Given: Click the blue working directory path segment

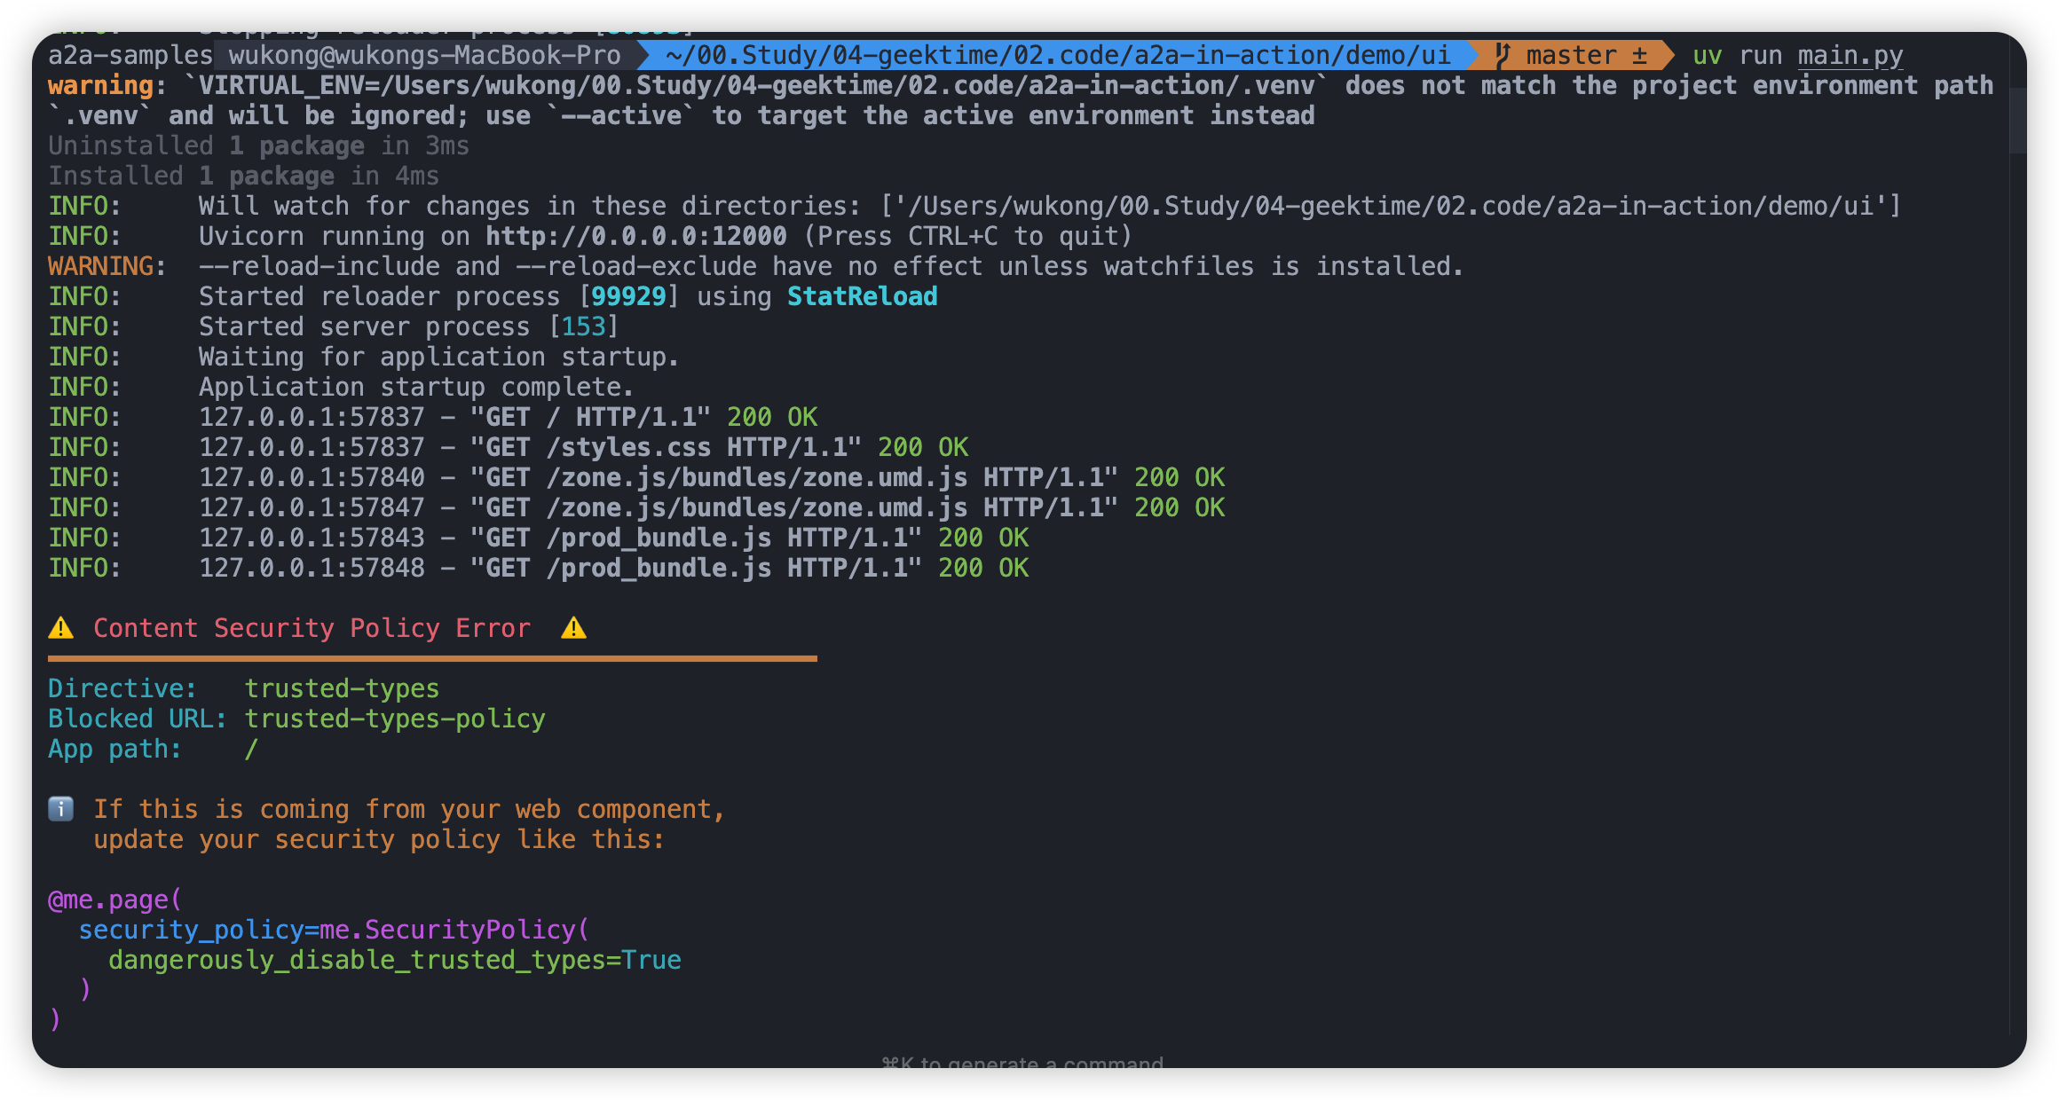Looking at the screenshot, I should pyautogui.click(x=1056, y=55).
